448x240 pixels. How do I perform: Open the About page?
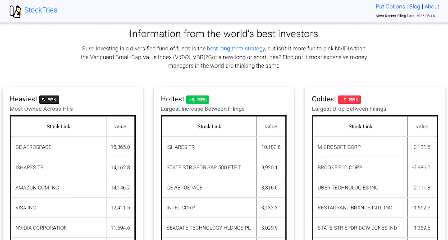432,6
